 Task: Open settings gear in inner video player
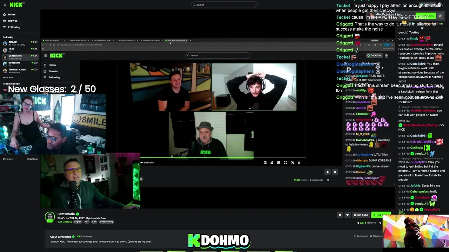299,163
